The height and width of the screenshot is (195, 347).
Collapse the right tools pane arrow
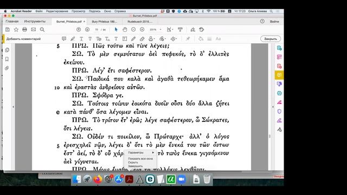pyautogui.click(x=273, y=107)
